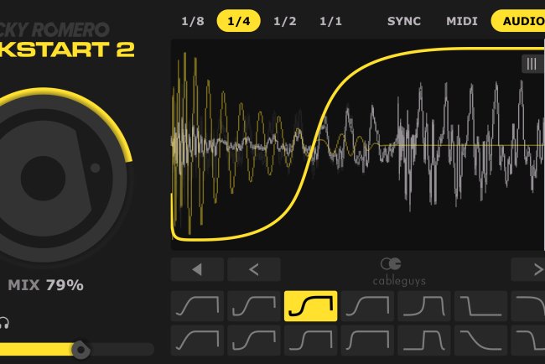545x364 pixels.
Task: Choose the sixth falling-curve preset in top row
Action: [x=481, y=306]
